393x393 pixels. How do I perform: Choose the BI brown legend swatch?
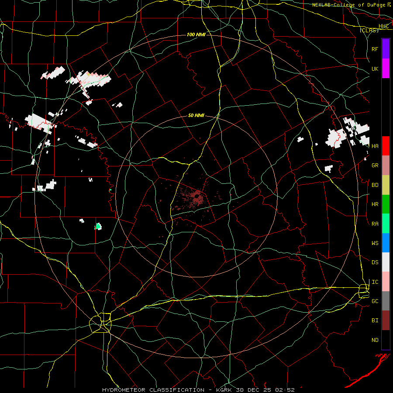click(x=386, y=321)
